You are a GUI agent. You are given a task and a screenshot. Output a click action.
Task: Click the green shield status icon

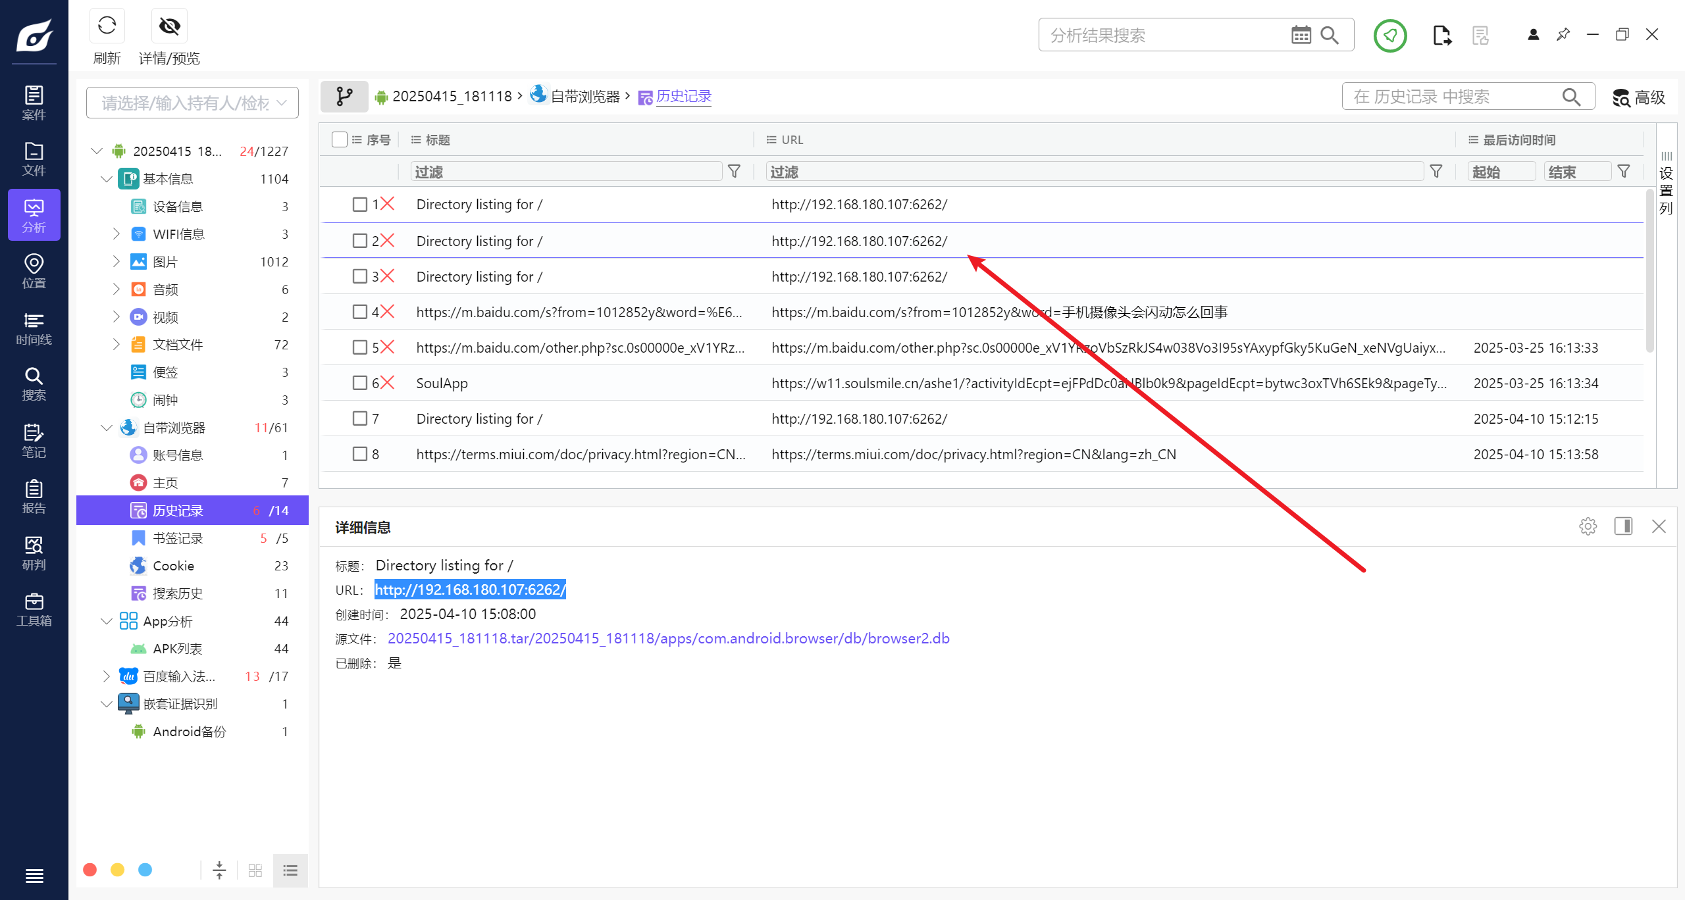1389,35
